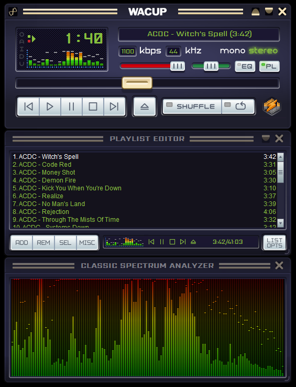Image resolution: width=296 pixels, height=387 pixels.
Task: Skip to previous track in main window
Action: tap(29, 106)
